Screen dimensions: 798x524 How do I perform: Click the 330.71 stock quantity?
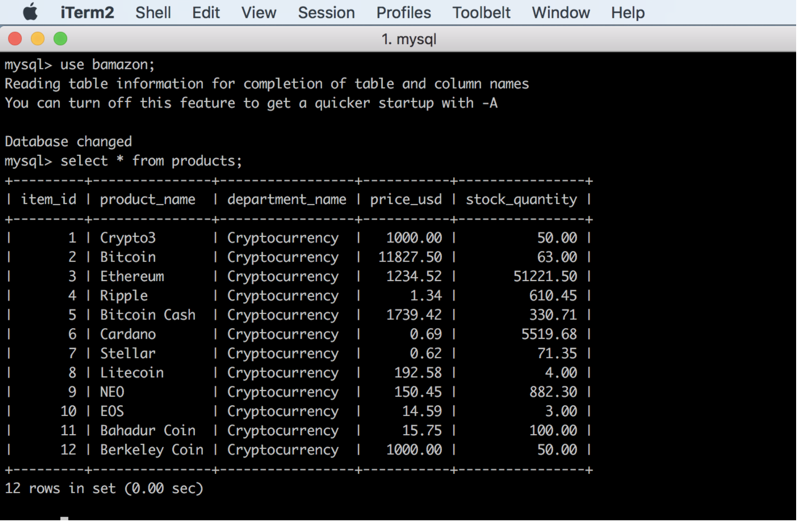point(553,315)
